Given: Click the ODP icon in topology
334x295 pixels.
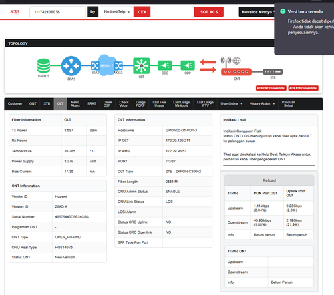Looking at the screenshot, I should pyautogui.click(x=188, y=65).
